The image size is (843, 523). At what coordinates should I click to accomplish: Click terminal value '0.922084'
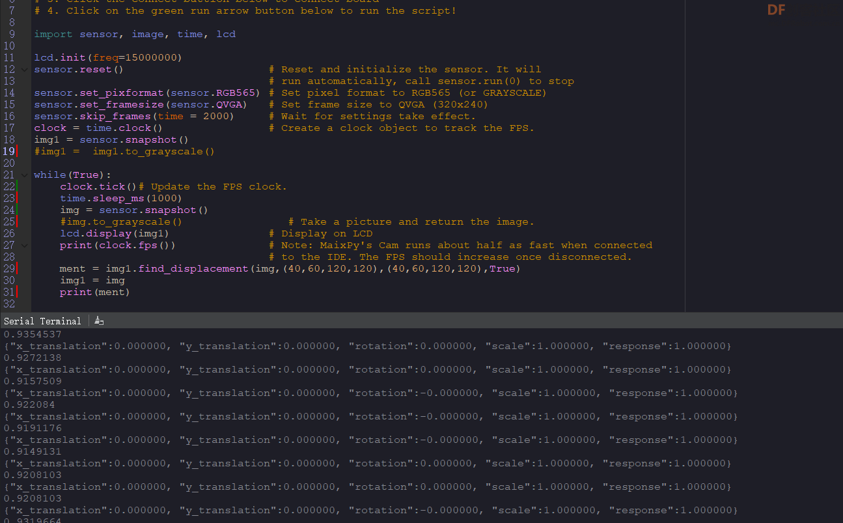click(x=29, y=404)
